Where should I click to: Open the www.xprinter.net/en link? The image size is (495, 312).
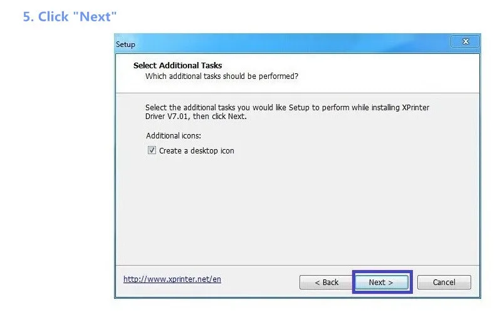pos(172,279)
